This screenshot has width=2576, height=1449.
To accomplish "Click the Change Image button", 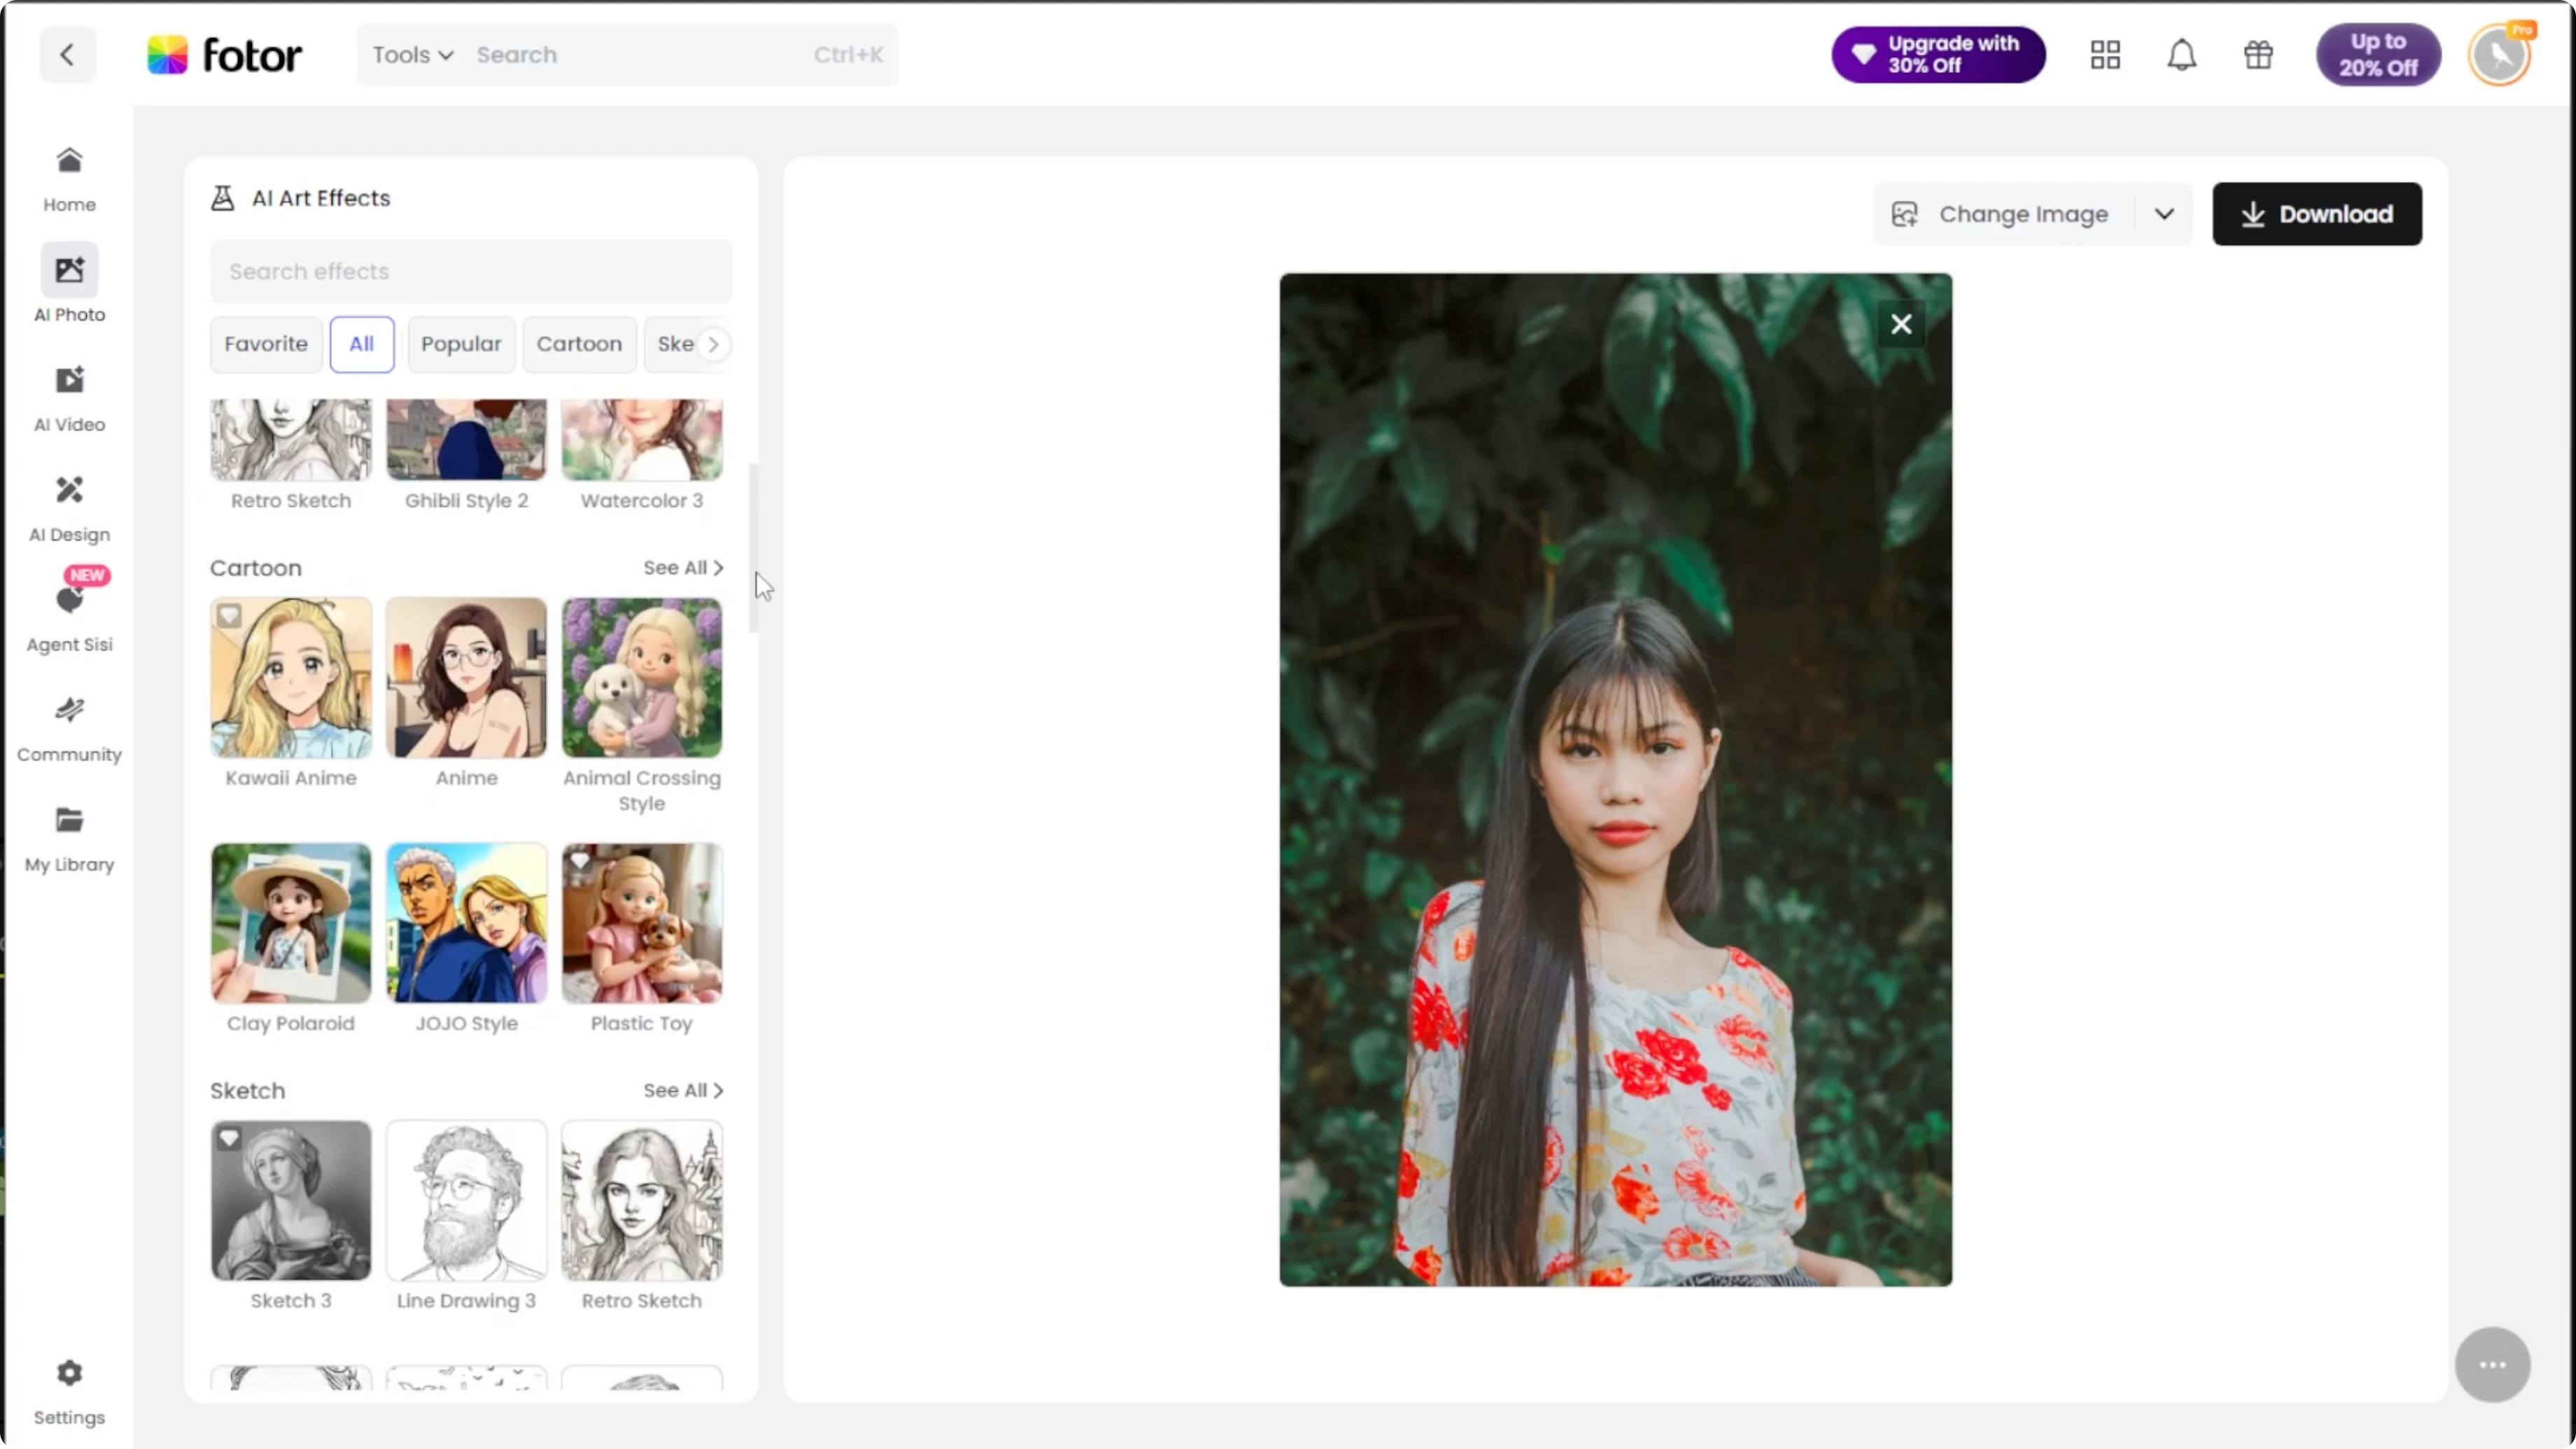I will (x=2003, y=214).
